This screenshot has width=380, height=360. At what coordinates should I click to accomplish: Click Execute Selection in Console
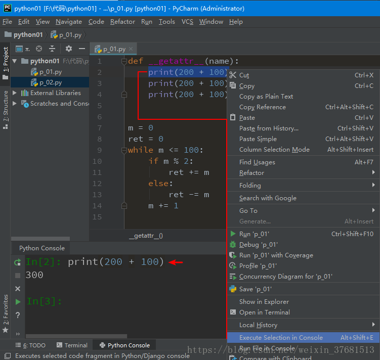tap(303, 337)
